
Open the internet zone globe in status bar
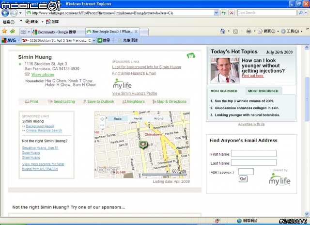[239, 221]
